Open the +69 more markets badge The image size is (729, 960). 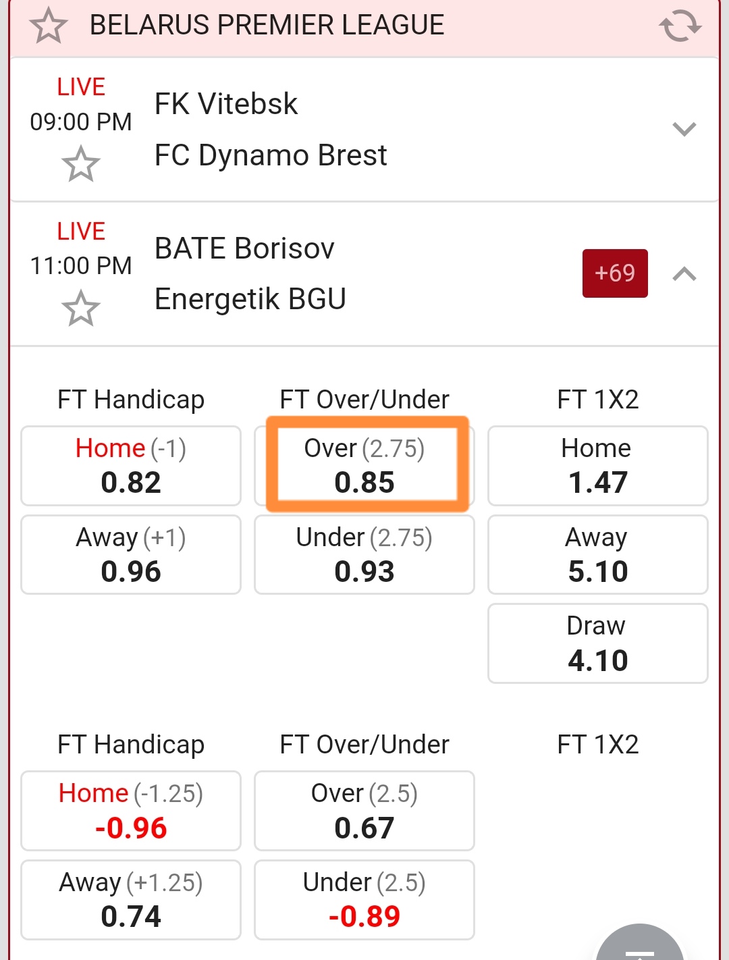point(615,273)
